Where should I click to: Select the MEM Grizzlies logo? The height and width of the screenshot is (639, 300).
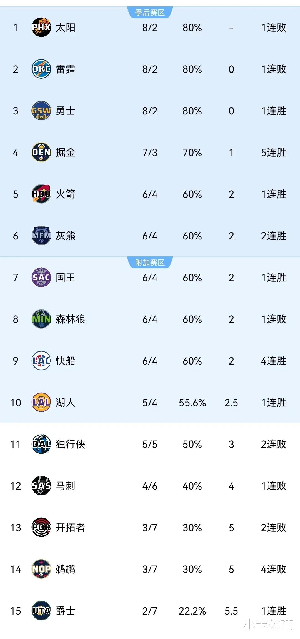(41, 236)
